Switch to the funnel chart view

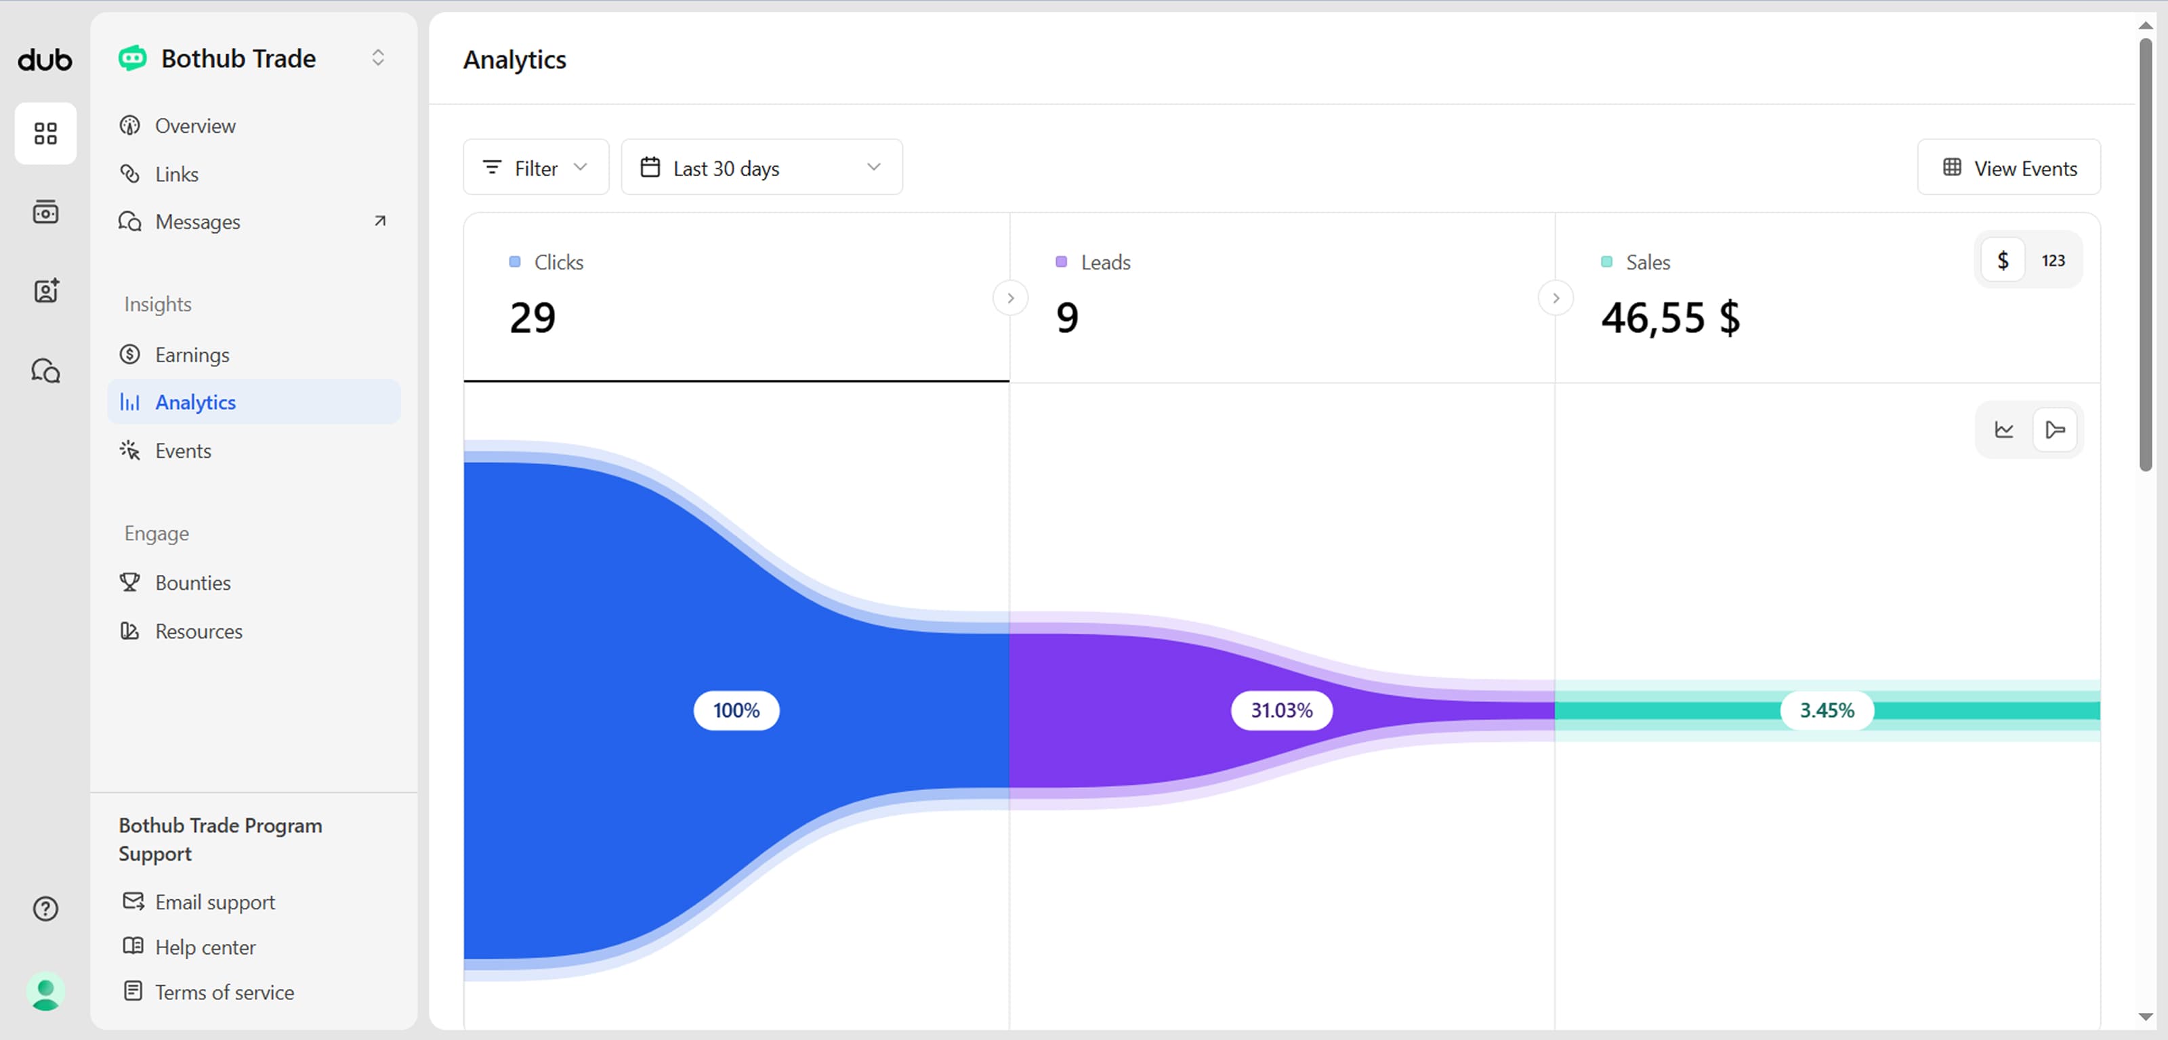(2054, 430)
